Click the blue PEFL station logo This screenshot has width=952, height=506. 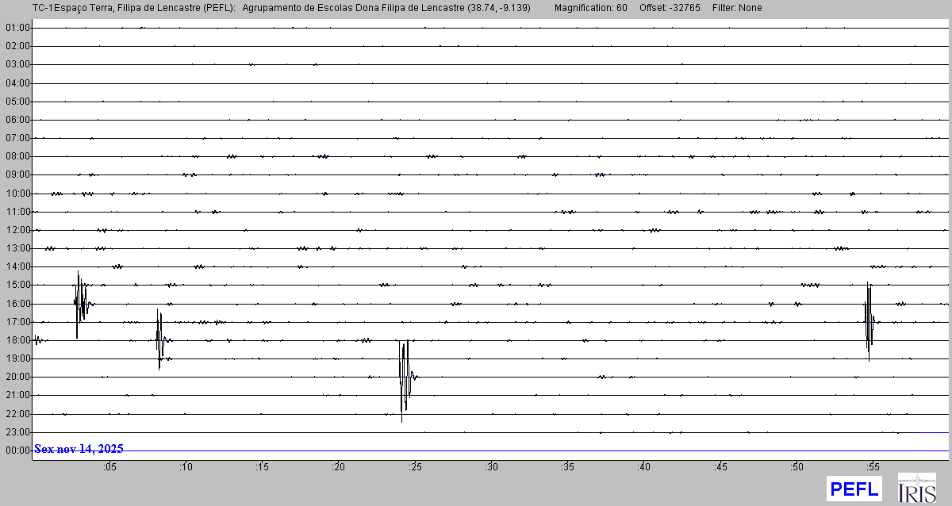coord(854,489)
